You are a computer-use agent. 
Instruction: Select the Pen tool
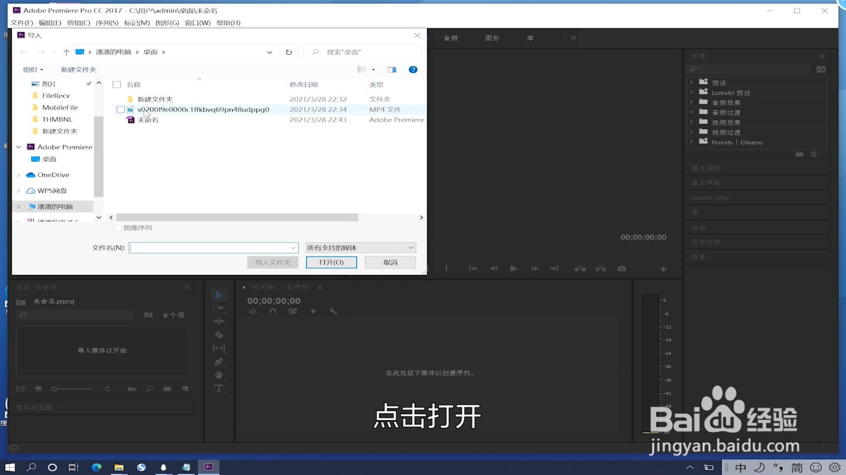(219, 362)
